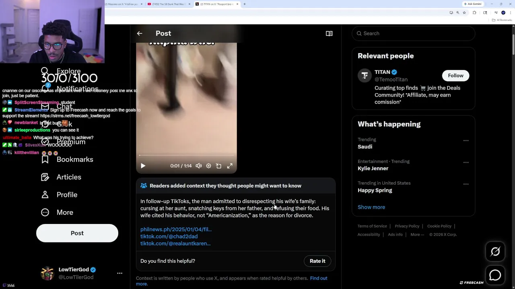Open the Chrome extensions puzzle icon
Screen dimensions: 515x289
click(x=474, y=12)
